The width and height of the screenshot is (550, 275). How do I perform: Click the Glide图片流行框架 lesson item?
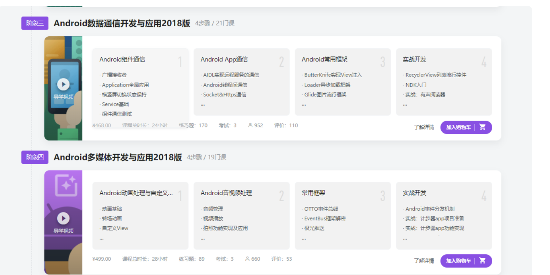click(324, 95)
